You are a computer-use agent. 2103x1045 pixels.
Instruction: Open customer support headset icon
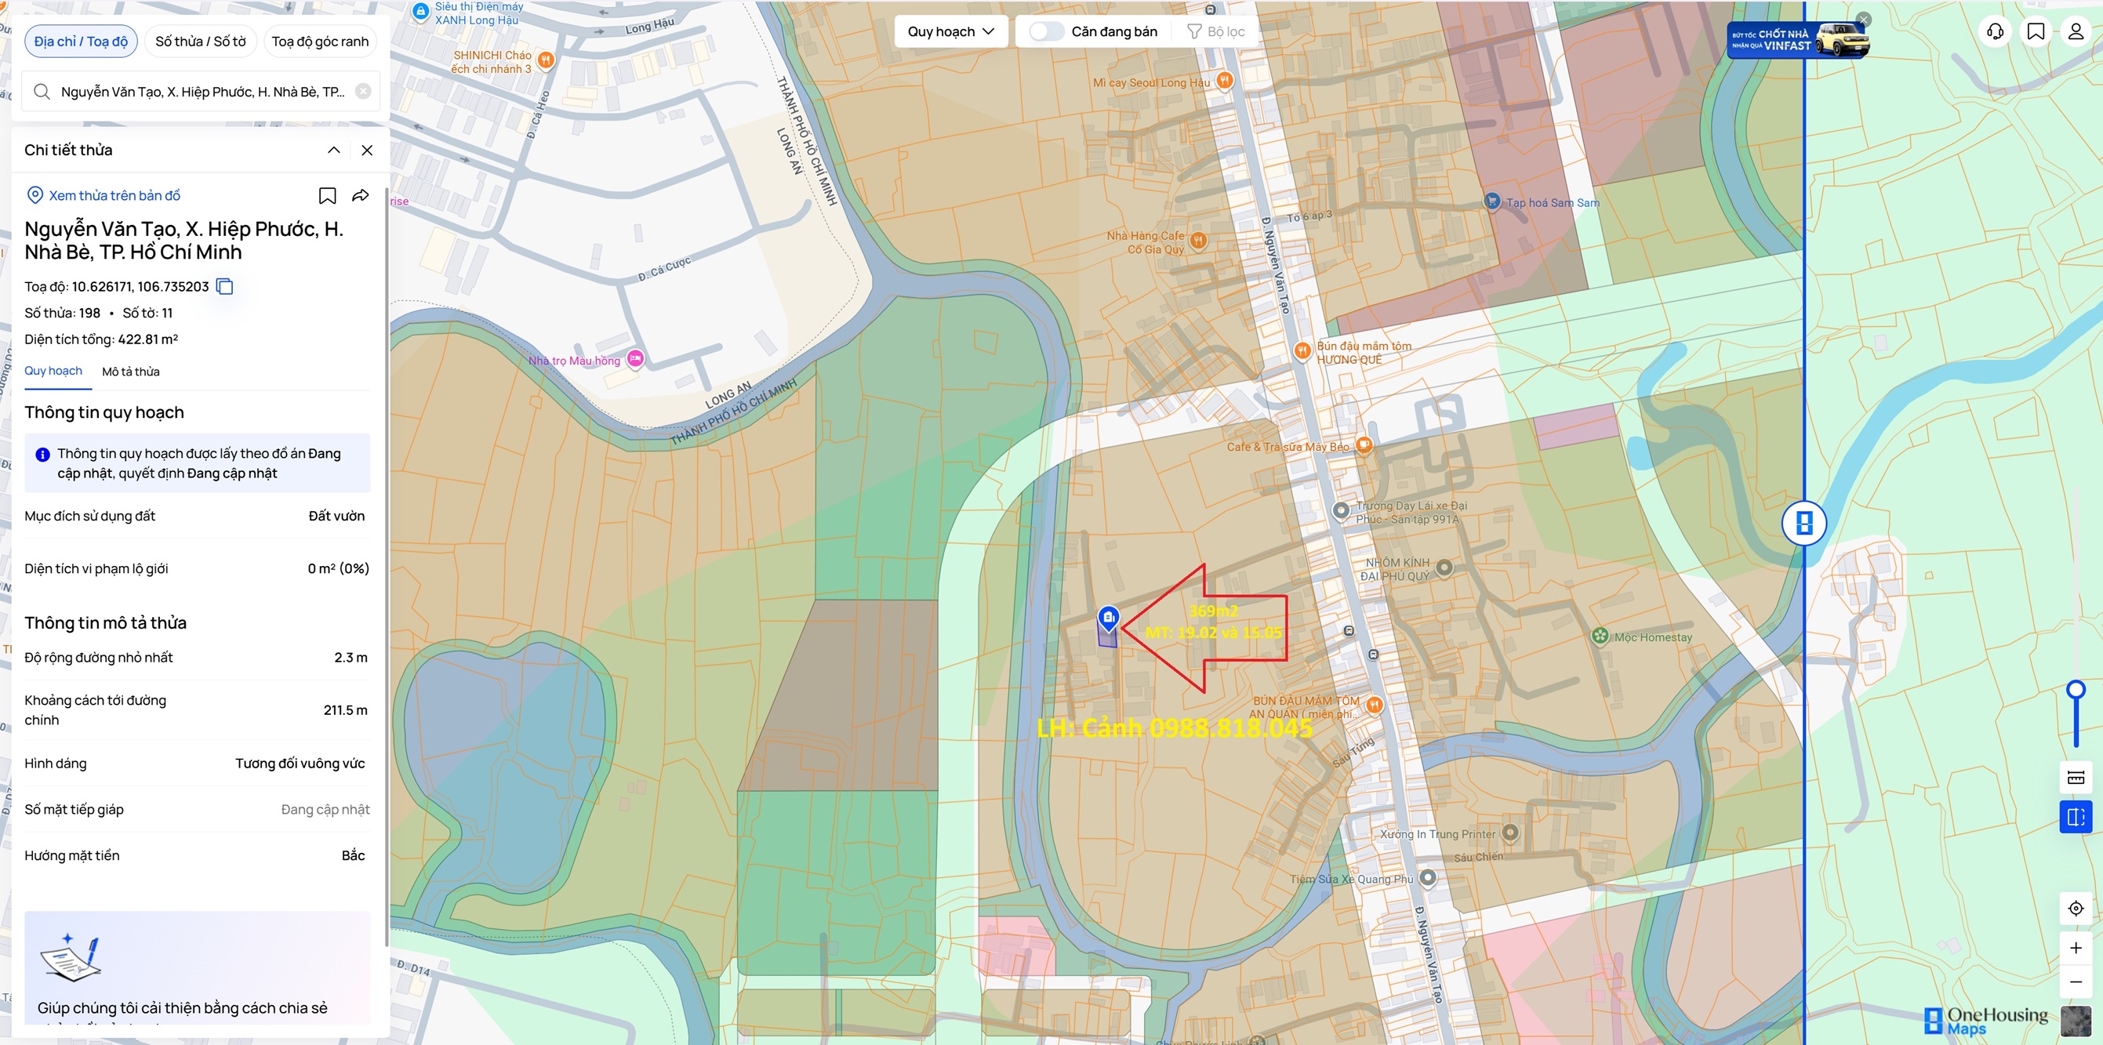point(1996,32)
